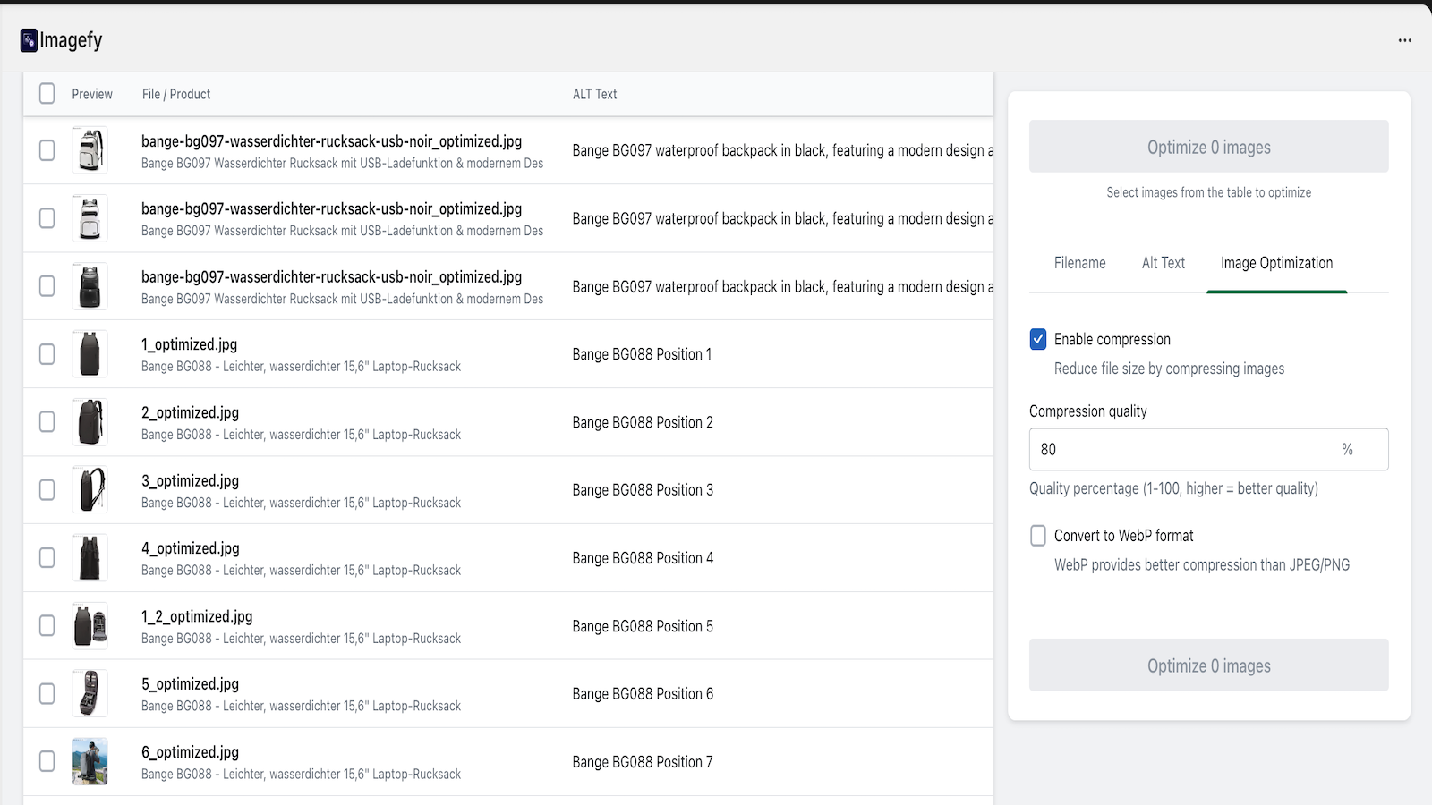Click the Compression quality input field
This screenshot has width=1432, height=805.
tap(1181, 449)
